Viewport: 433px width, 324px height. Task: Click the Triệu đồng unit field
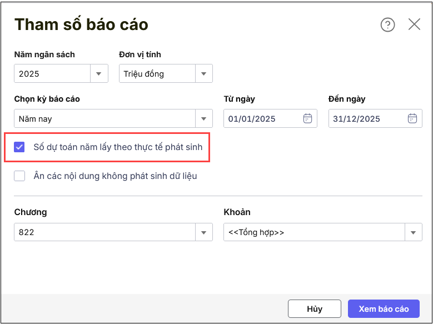point(157,73)
